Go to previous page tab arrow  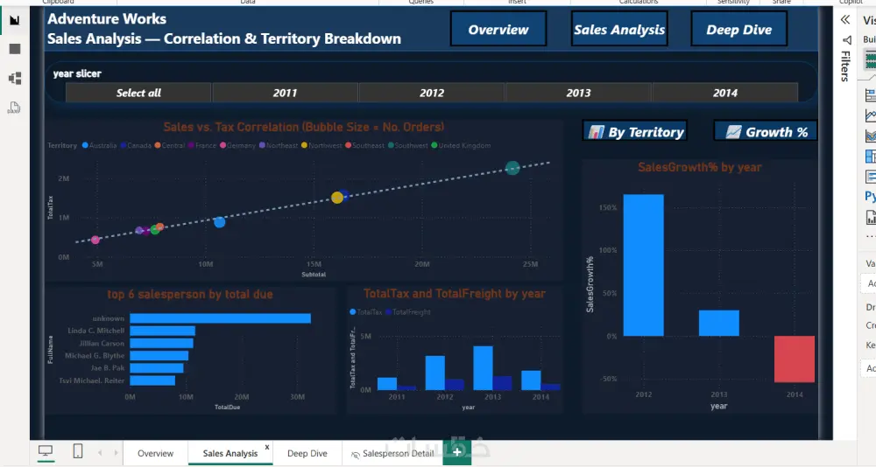100,452
